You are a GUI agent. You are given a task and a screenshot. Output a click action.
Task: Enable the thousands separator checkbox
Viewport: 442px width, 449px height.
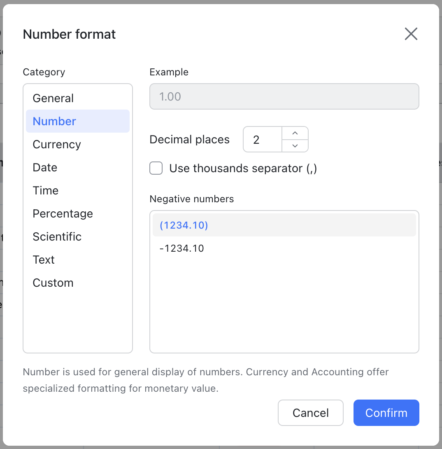tap(156, 168)
